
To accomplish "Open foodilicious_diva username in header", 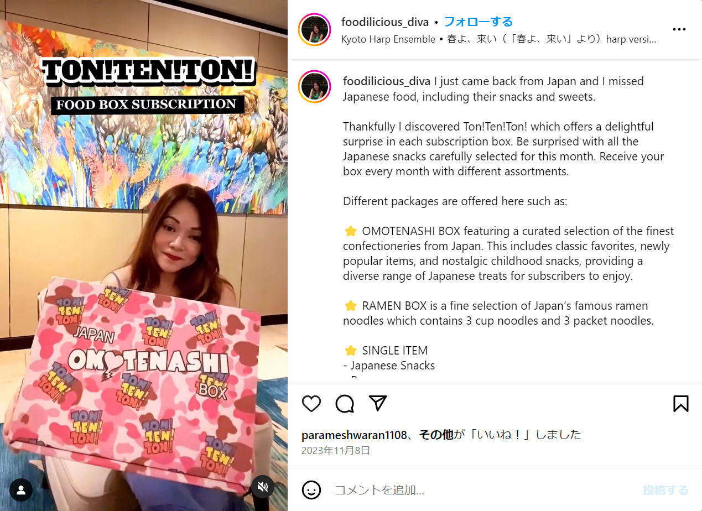I will (385, 22).
